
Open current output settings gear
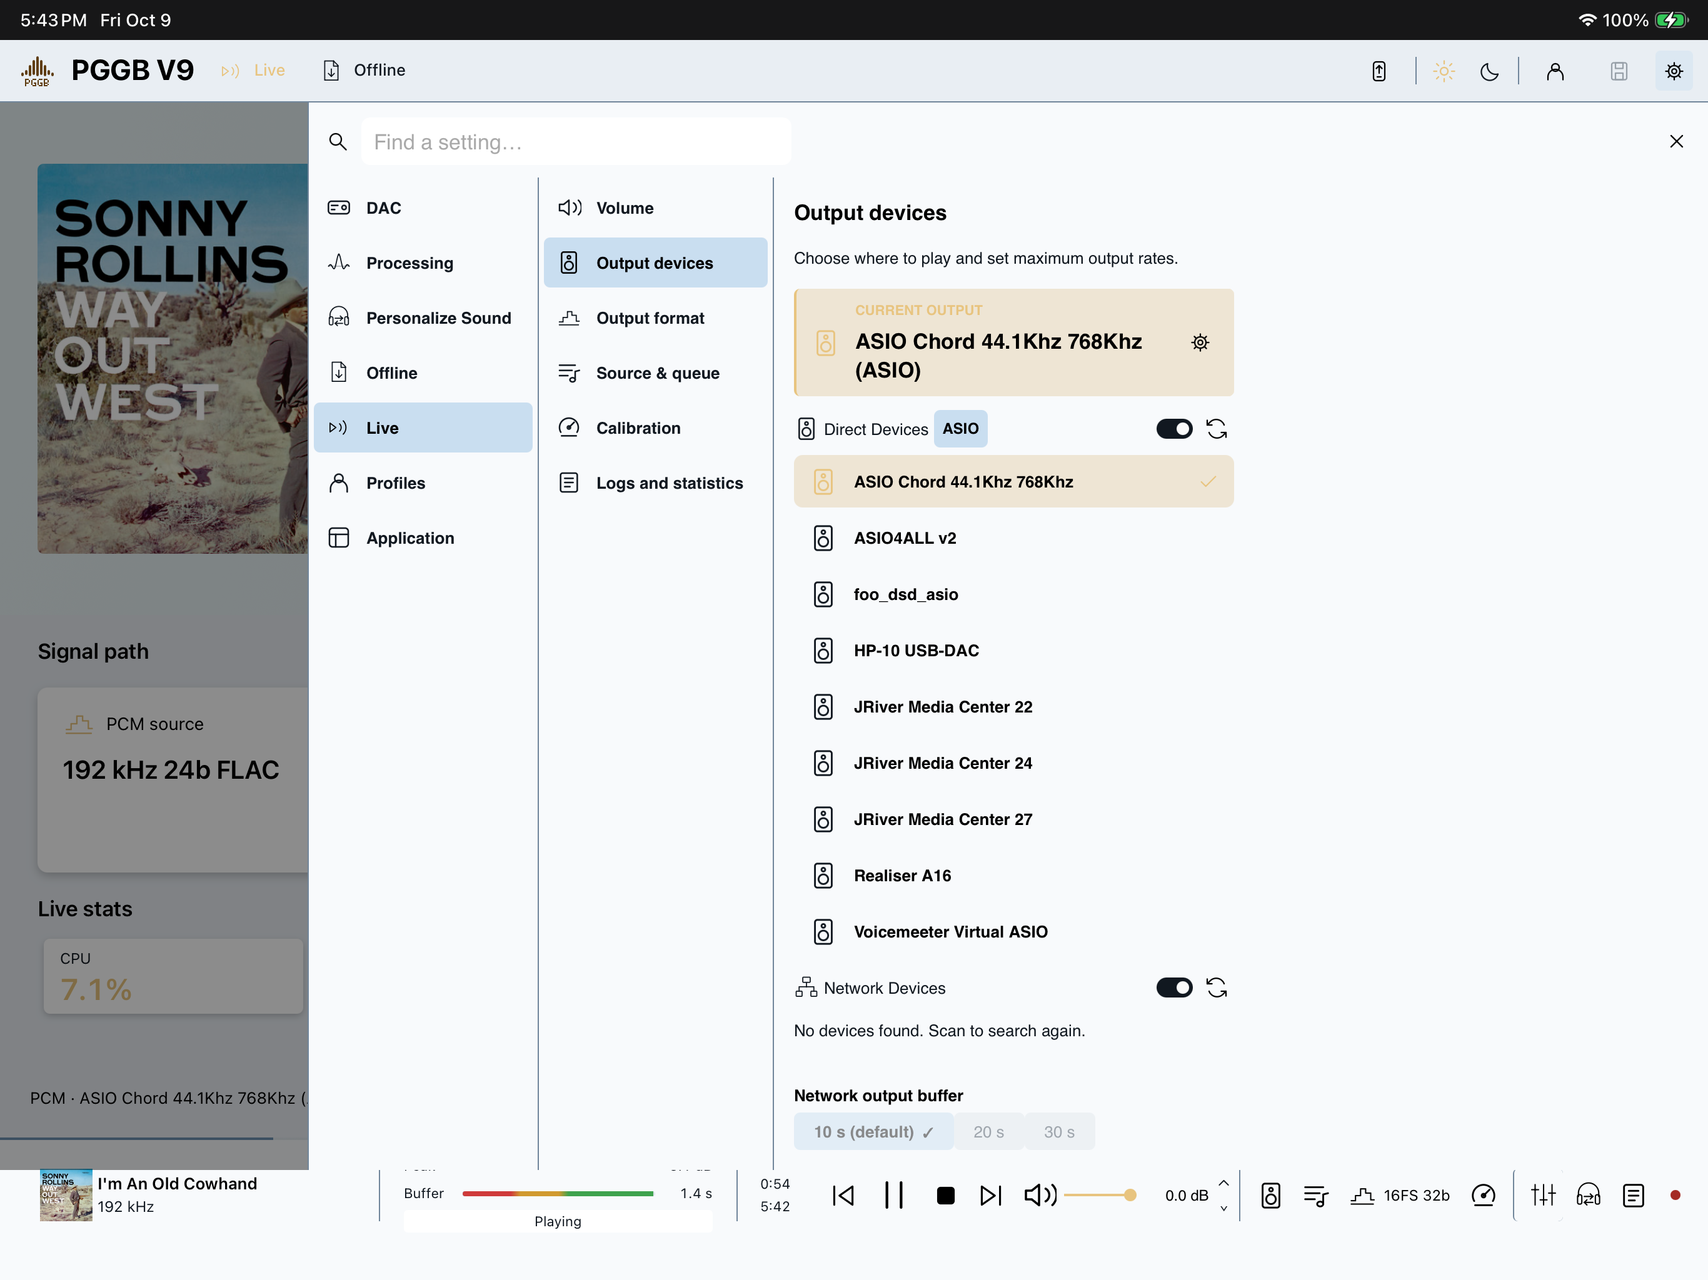coord(1200,342)
